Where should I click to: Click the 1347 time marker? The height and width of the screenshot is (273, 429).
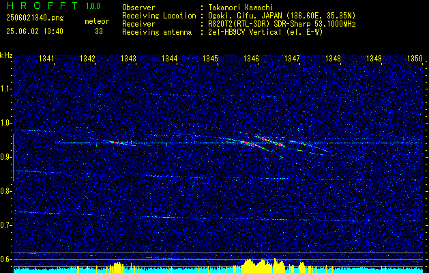coord(292,59)
